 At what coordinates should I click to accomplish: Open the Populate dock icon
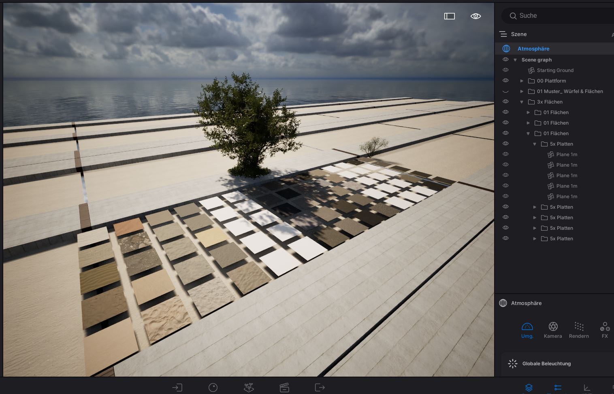point(249,388)
